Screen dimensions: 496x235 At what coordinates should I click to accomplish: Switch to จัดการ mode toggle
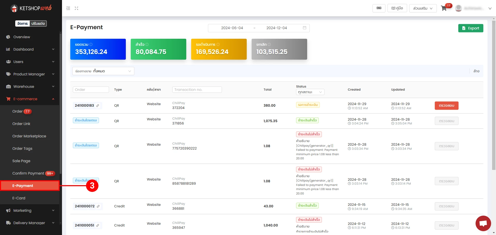pos(22,24)
